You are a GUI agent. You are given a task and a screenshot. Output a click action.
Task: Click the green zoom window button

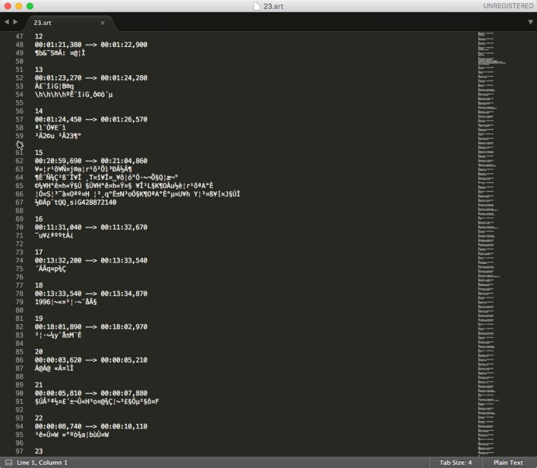click(x=30, y=6)
